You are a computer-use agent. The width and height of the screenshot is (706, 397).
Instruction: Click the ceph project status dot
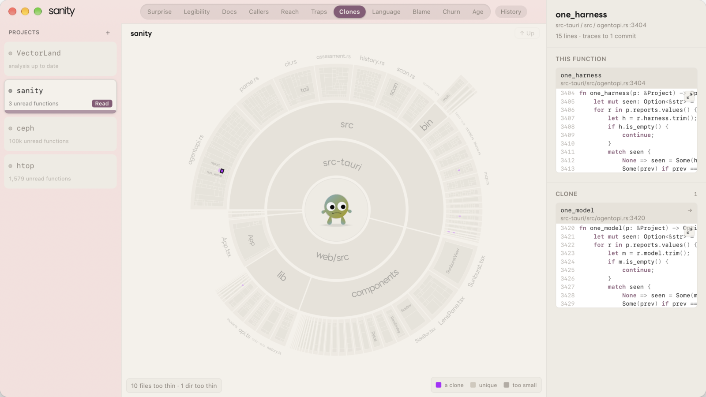[11, 128]
